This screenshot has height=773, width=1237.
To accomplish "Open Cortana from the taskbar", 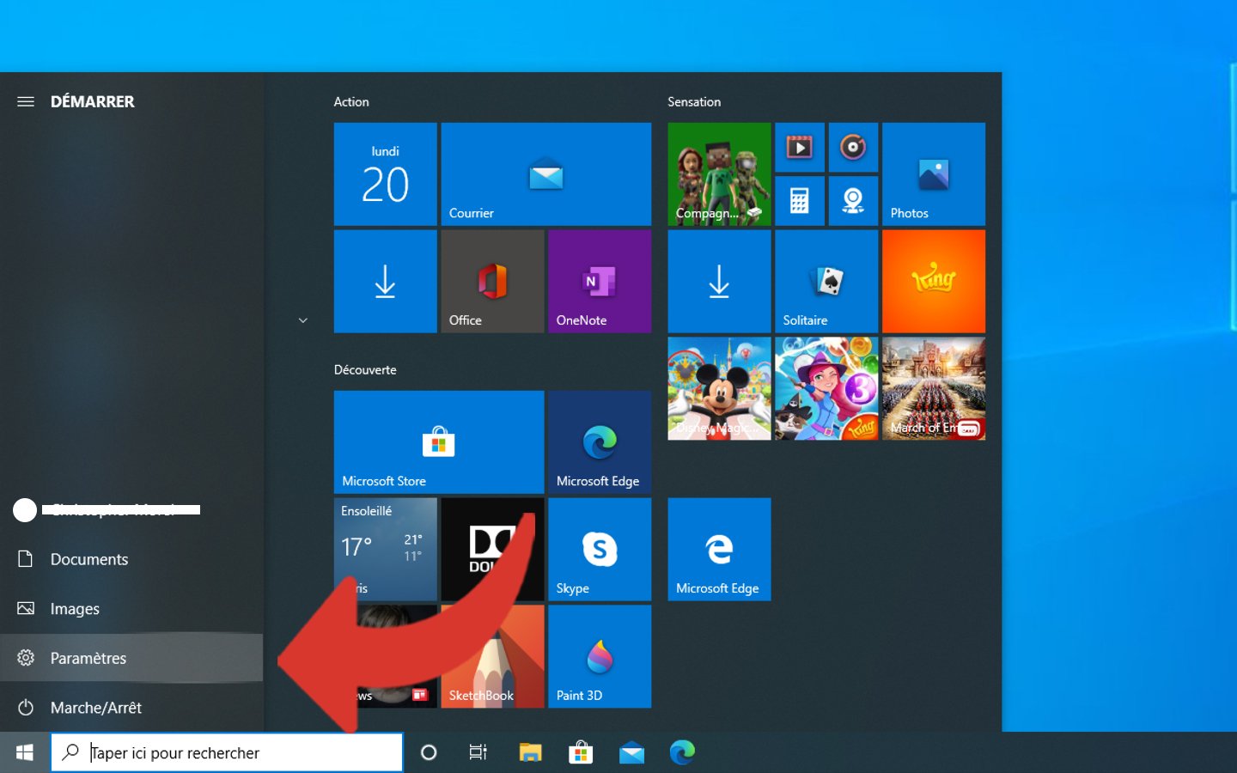I will 429,752.
